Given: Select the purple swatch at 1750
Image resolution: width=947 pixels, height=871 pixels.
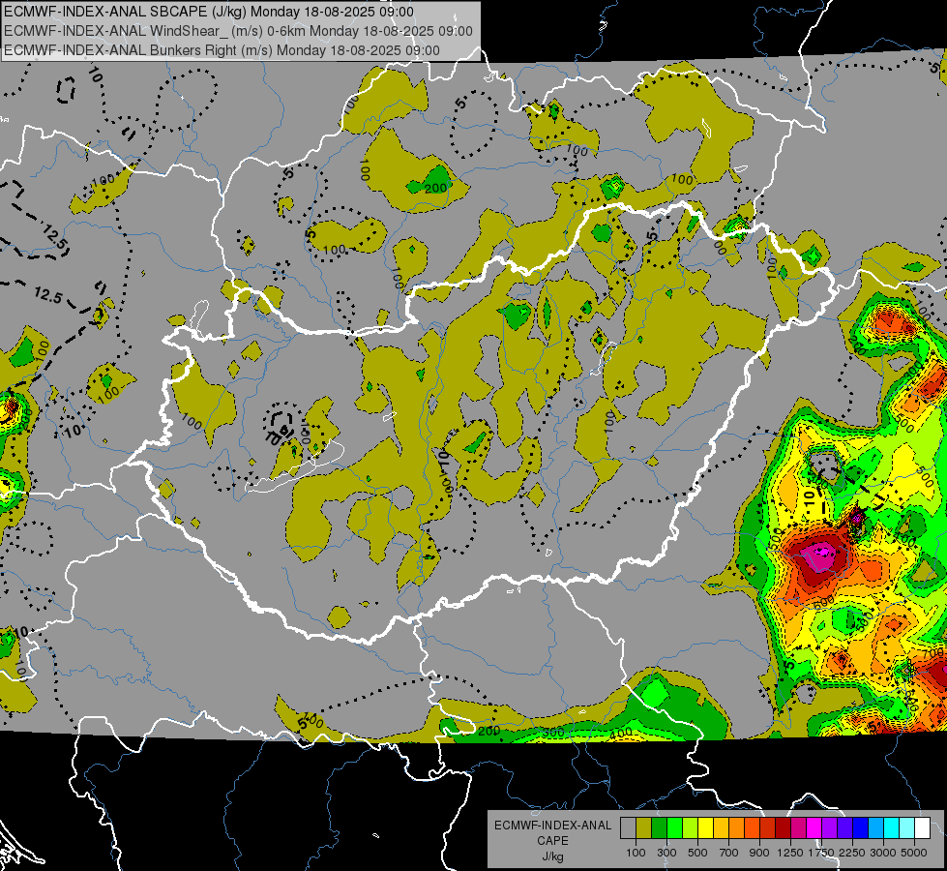Looking at the screenshot, I should 830,828.
